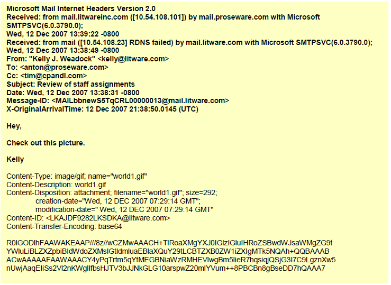Click the creation-date line
Viewport: 391px width, 285px height.
click(x=118, y=201)
